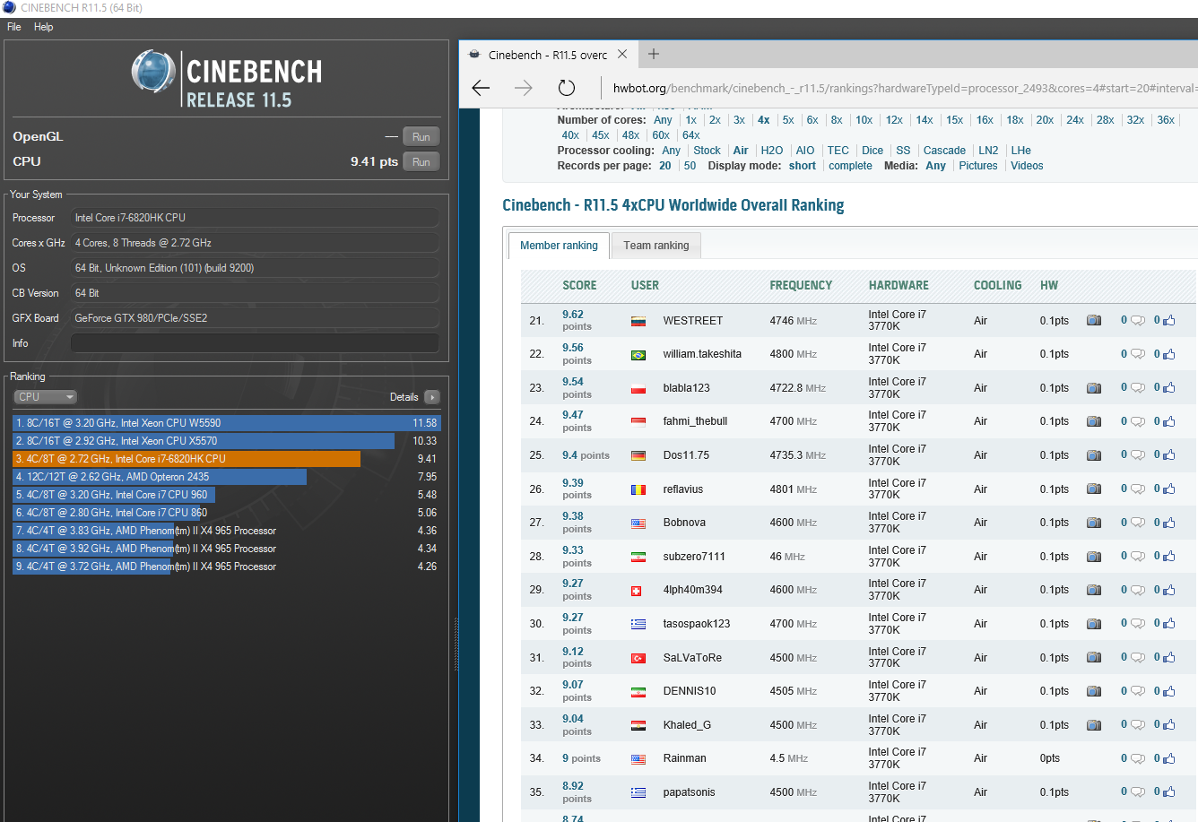Viewport: 1198px width, 822px height.
Task: Switch to the Team ranking tab
Action: (x=656, y=246)
